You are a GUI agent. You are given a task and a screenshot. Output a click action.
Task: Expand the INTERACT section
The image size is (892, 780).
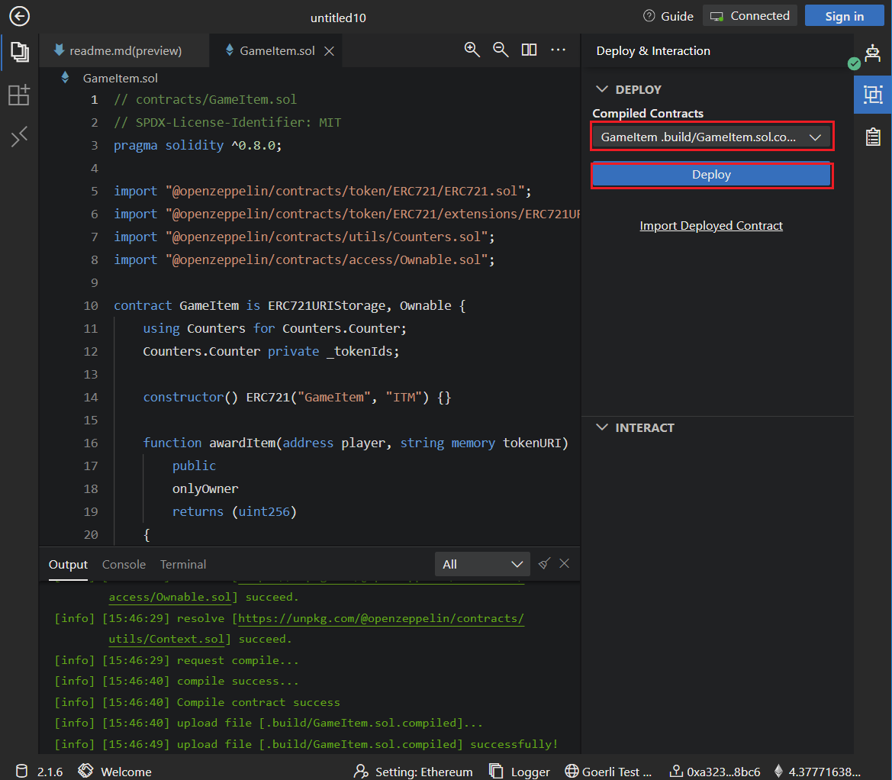(603, 427)
